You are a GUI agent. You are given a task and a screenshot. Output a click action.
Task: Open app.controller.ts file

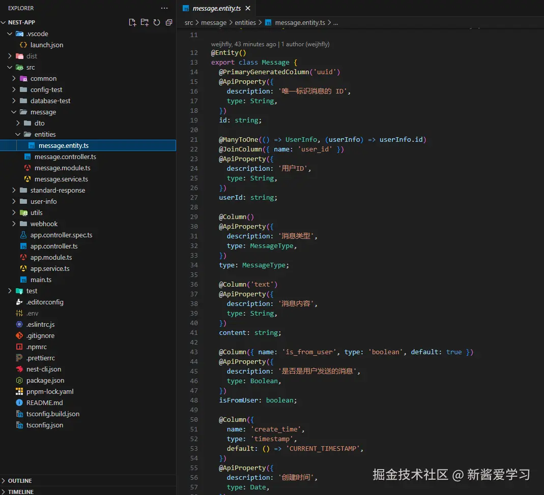54,246
